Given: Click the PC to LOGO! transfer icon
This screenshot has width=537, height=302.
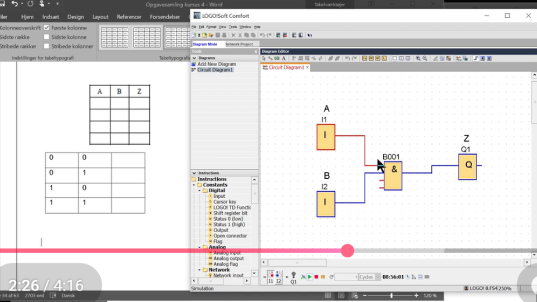Looking at the screenshot, I should [x=294, y=35].
